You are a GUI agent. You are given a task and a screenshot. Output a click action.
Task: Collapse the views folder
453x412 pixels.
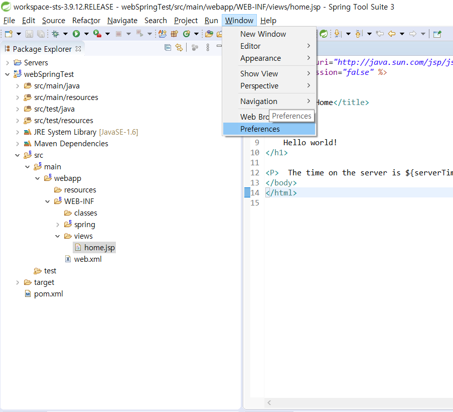click(58, 236)
